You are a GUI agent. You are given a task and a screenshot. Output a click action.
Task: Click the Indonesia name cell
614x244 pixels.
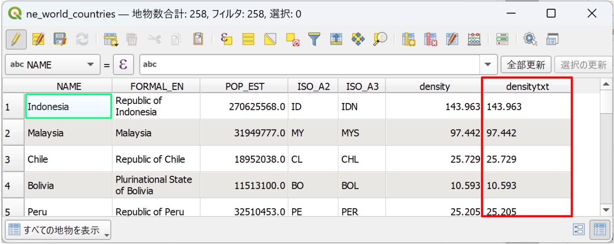pyautogui.click(x=69, y=106)
